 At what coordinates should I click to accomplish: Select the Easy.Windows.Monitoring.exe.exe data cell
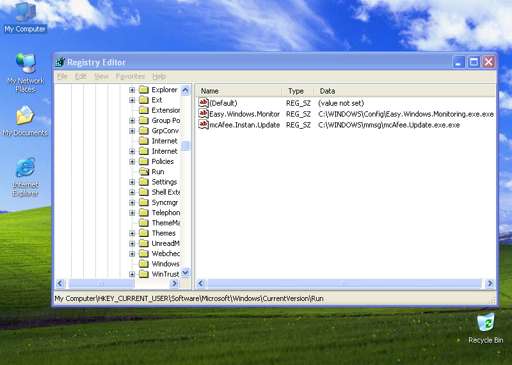click(x=406, y=114)
